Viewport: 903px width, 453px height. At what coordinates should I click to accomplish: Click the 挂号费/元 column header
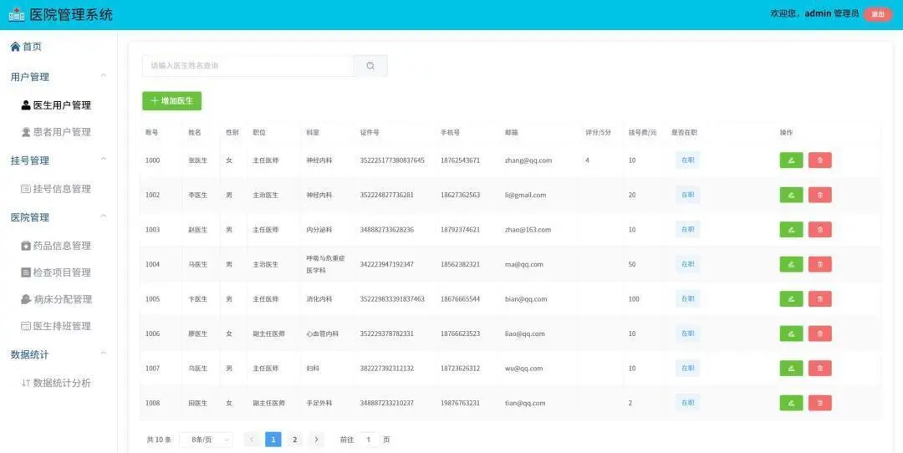(642, 132)
